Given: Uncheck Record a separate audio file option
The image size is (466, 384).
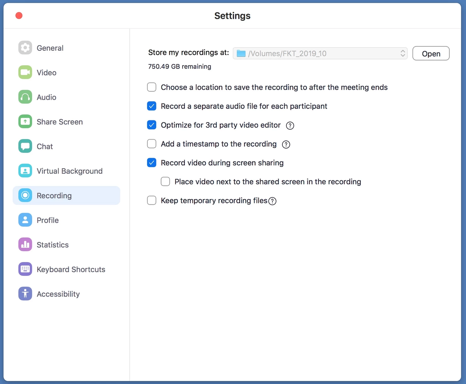Looking at the screenshot, I should pos(152,106).
